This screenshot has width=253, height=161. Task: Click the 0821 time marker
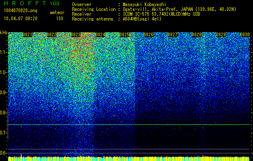coord(27,35)
